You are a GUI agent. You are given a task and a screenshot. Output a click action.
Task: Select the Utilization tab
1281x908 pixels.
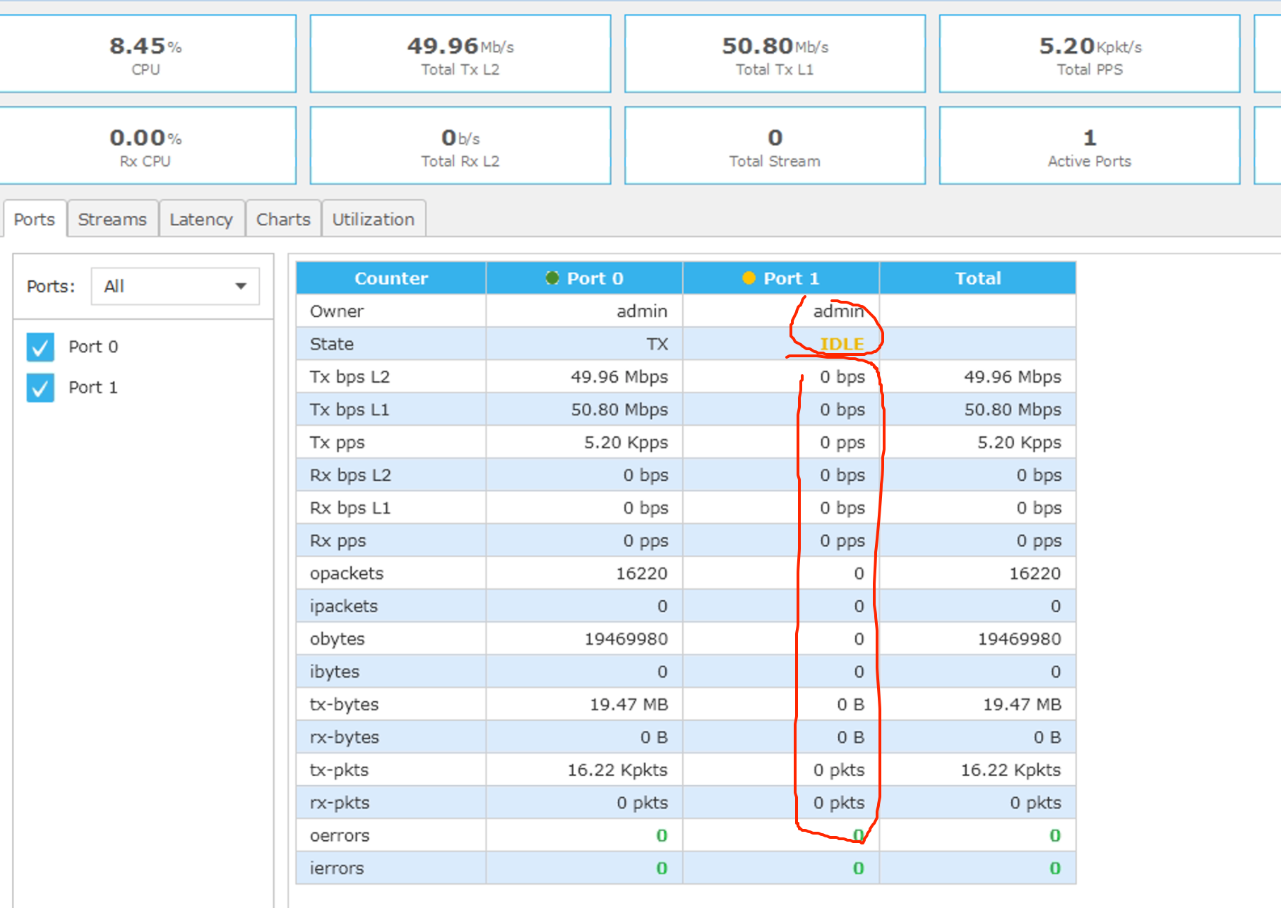coord(374,219)
